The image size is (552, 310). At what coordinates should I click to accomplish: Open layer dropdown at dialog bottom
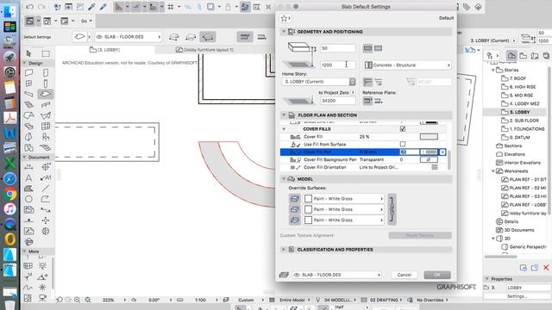click(337, 275)
